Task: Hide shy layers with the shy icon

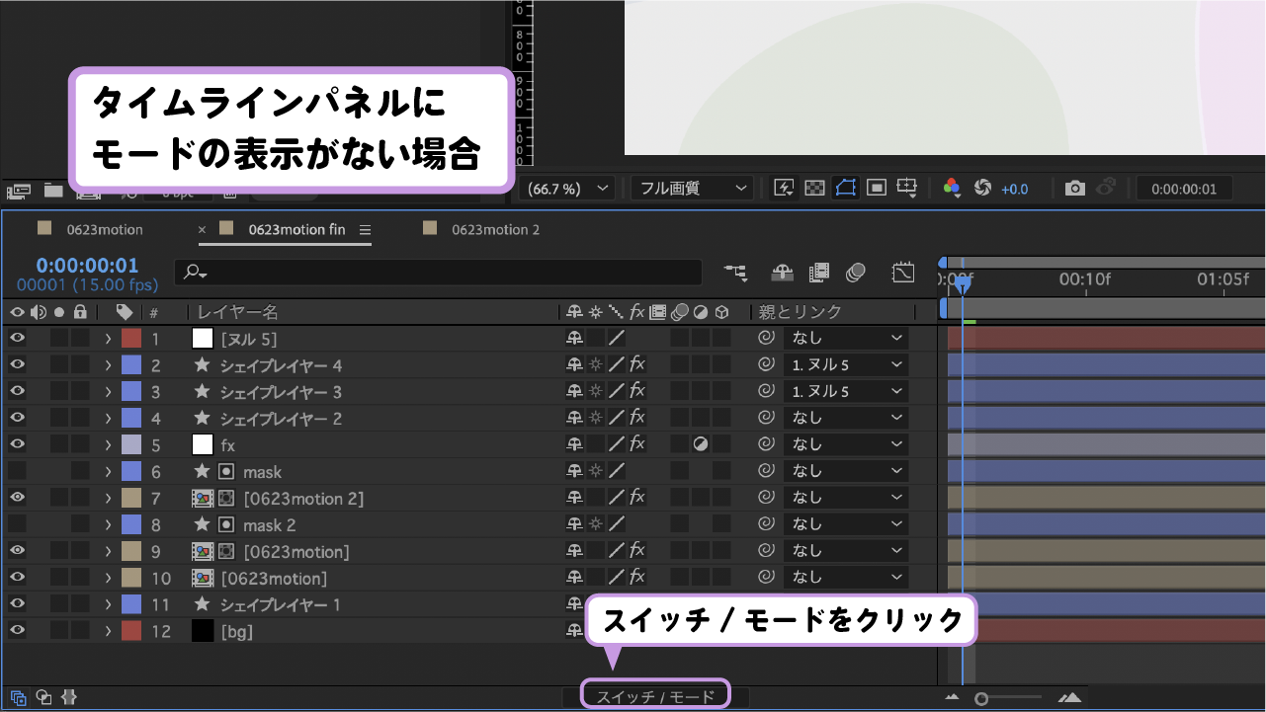Action: click(x=781, y=273)
